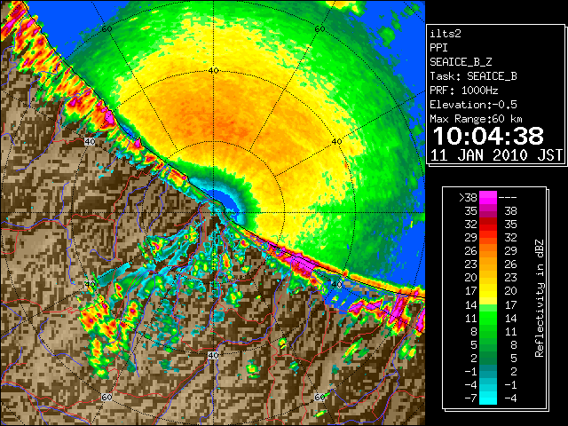Click the bottom-right '60' range ring label
The width and height of the screenshot is (568, 426).
coord(319,397)
